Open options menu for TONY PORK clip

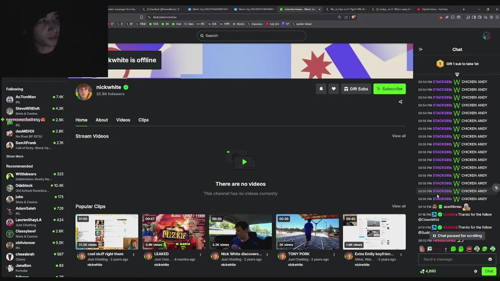[x=334, y=254]
